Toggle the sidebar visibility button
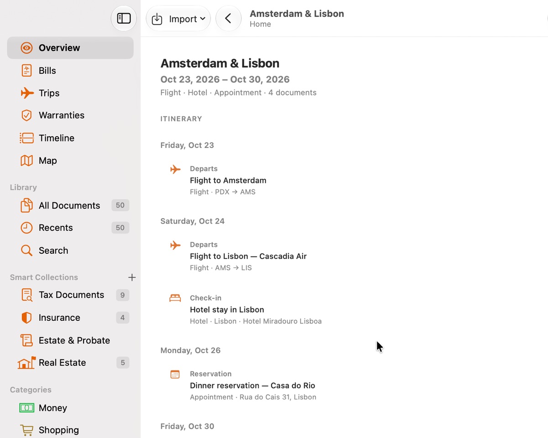The image size is (548, 438). 124,18
